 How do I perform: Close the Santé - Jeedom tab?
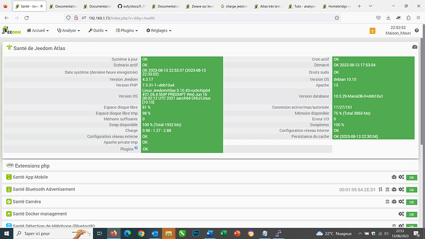click(x=41, y=6)
